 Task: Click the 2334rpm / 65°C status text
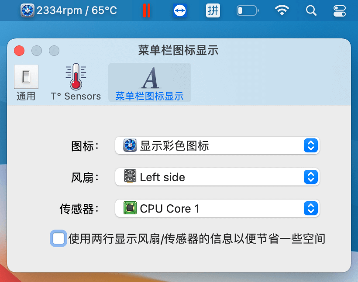click(77, 10)
